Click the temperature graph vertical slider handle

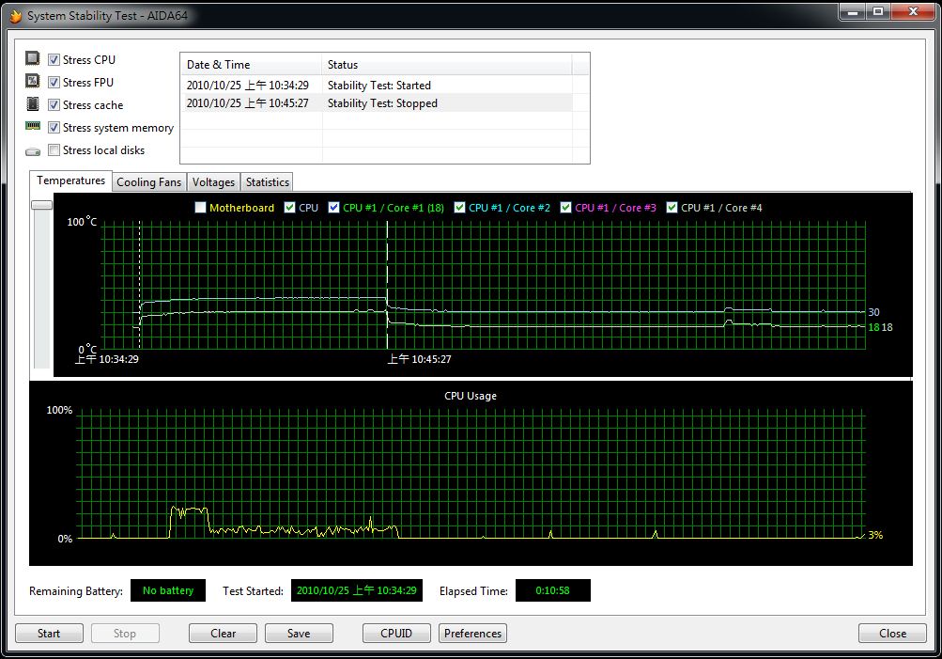click(42, 205)
